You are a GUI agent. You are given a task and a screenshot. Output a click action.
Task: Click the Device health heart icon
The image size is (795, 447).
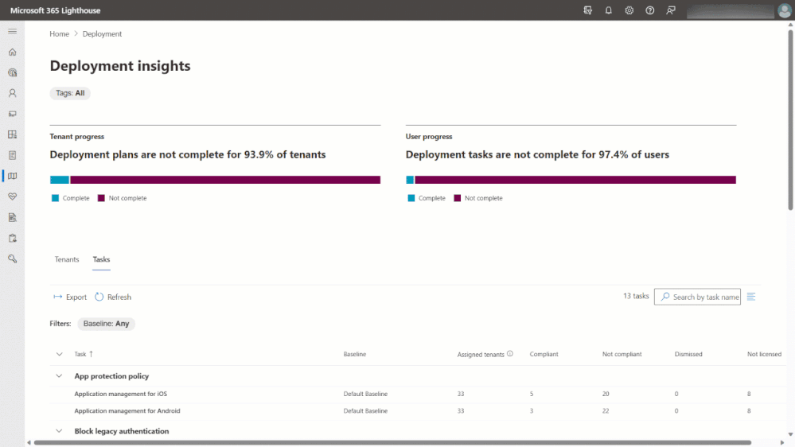(12, 196)
